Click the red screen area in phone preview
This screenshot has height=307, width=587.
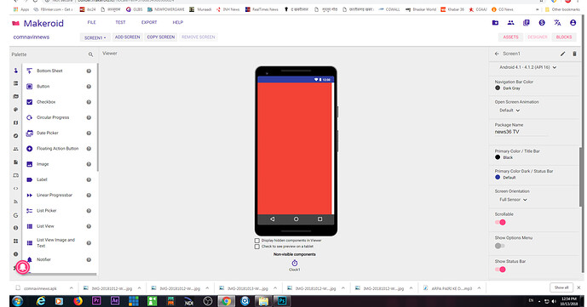(x=294, y=148)
